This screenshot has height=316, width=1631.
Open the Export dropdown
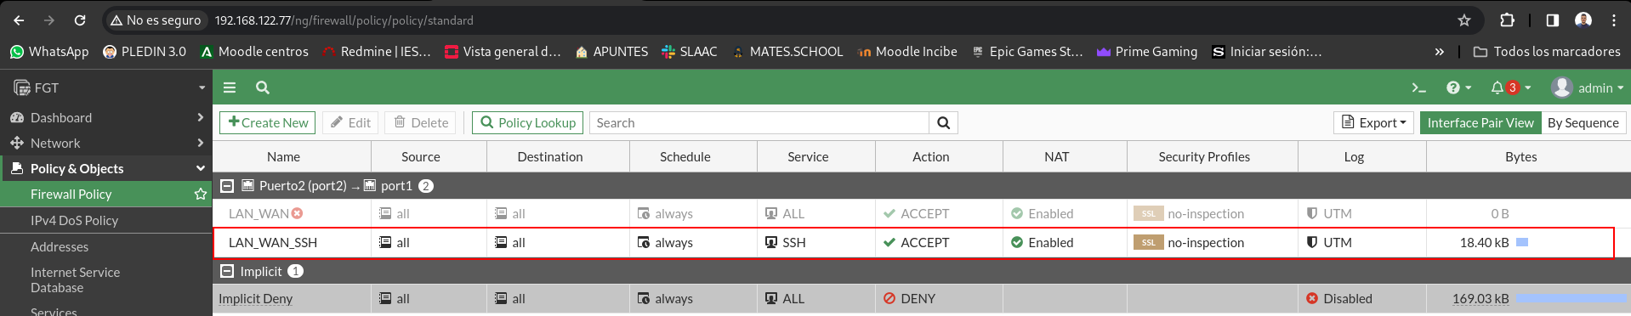click(x=1373, y=123)
